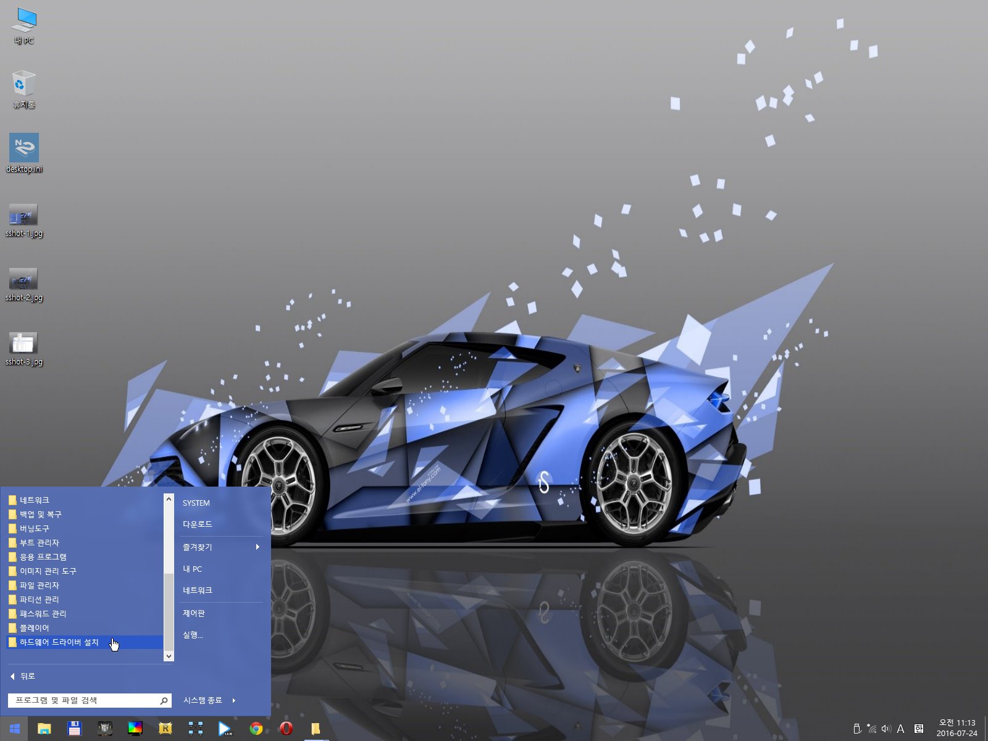The image size is (988, 741).
Task: Click the program list scrollbar thumb
Action: [x=169, y=612]
